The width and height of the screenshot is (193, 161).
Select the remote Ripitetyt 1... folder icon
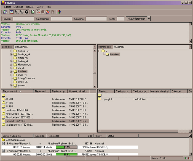coord(100,99)
